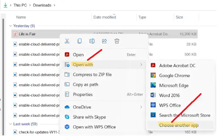This screenshot has height=136, width=218.
Task: Click the Microsoft Store icon
Action: tap(153, 115)
